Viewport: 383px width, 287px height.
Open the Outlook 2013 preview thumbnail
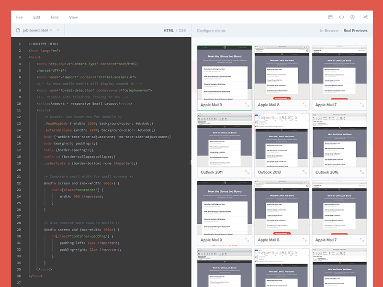pyautogui.click(x=282, y=140)
